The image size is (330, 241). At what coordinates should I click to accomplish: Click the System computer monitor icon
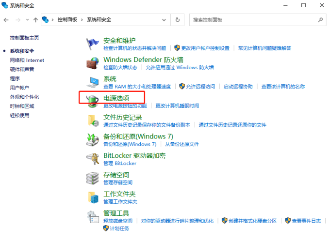point(92,82)
